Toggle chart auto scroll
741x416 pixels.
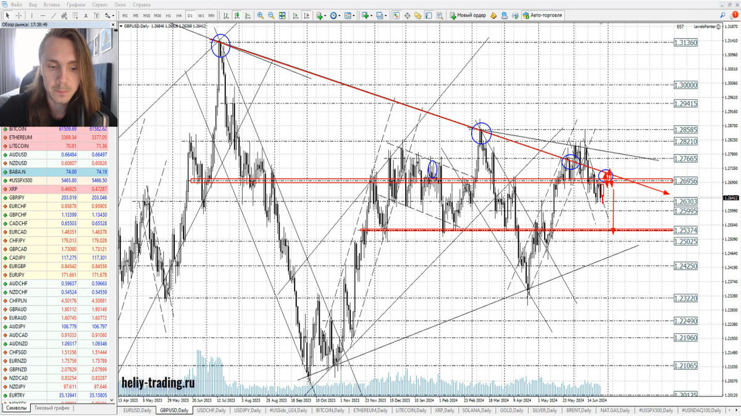click(x=296, y=15)
